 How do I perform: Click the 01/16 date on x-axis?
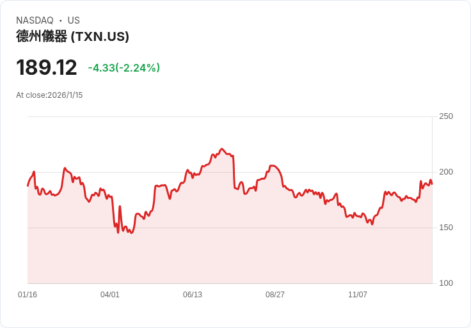click(x=28, y=295)
